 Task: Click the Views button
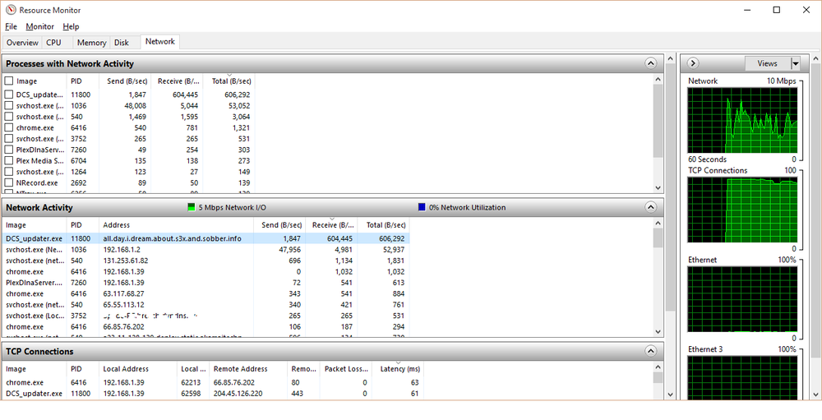[768, 63]
